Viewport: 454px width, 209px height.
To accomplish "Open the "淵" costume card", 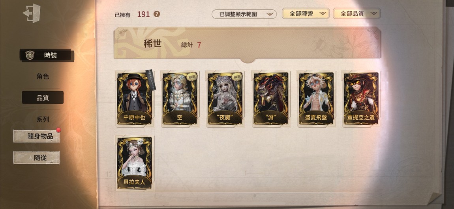I will [271, 98].
